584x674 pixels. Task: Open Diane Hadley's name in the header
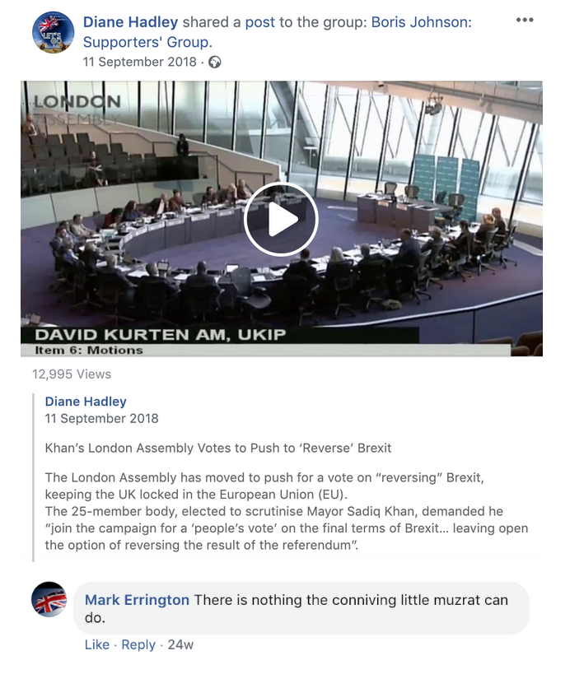tap(130, 22)
